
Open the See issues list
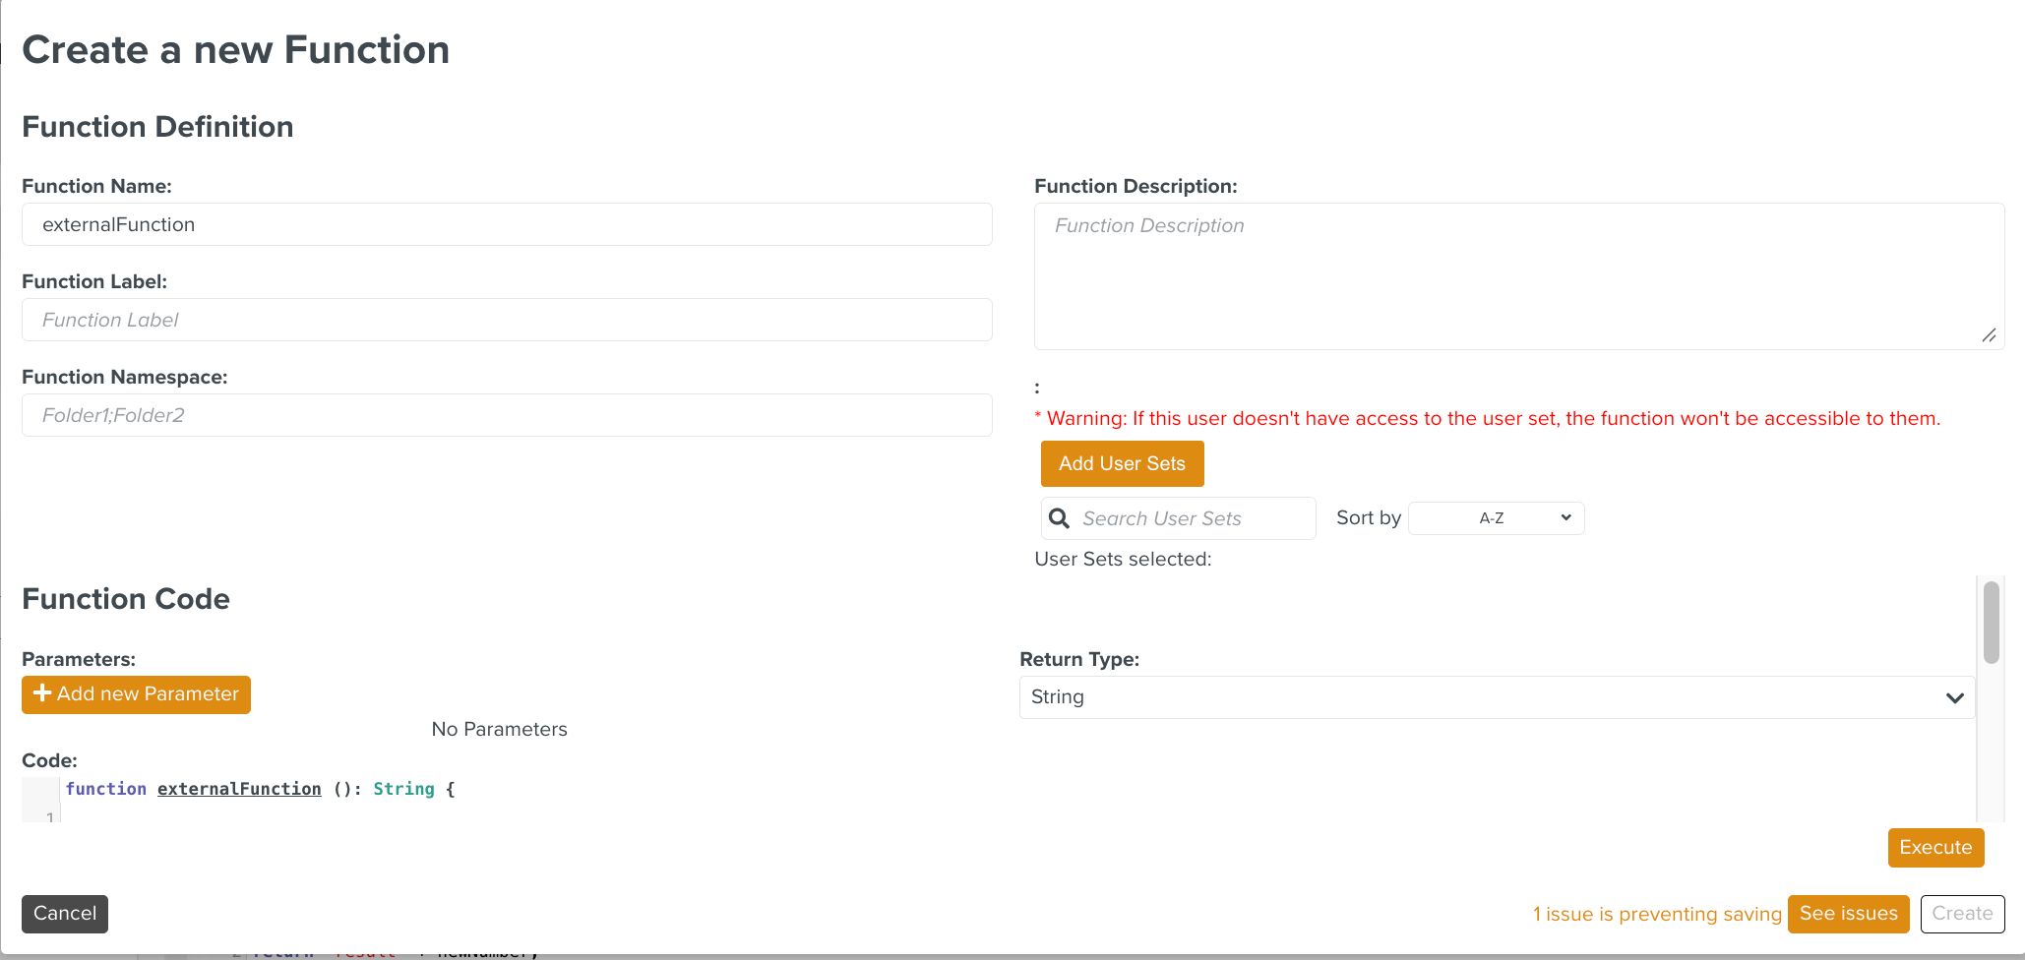tap(1848, 914)
